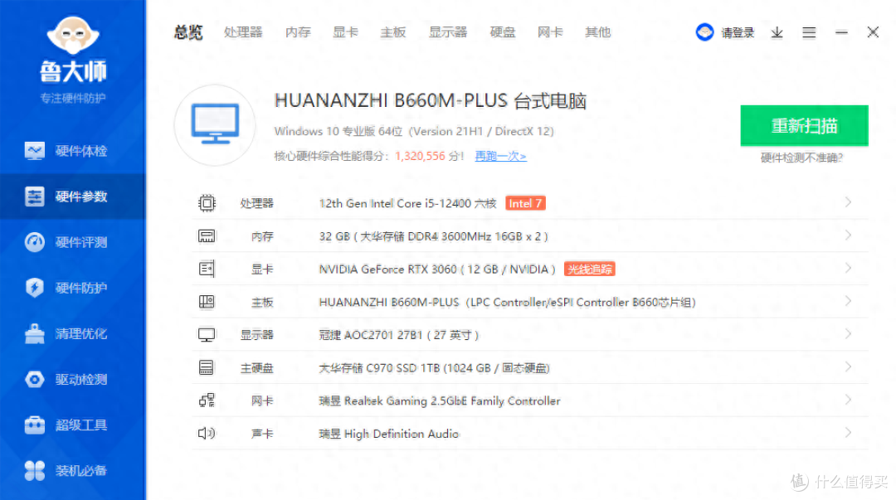
Task: Open 超级工具 toolbox icon
Action: 34,425
